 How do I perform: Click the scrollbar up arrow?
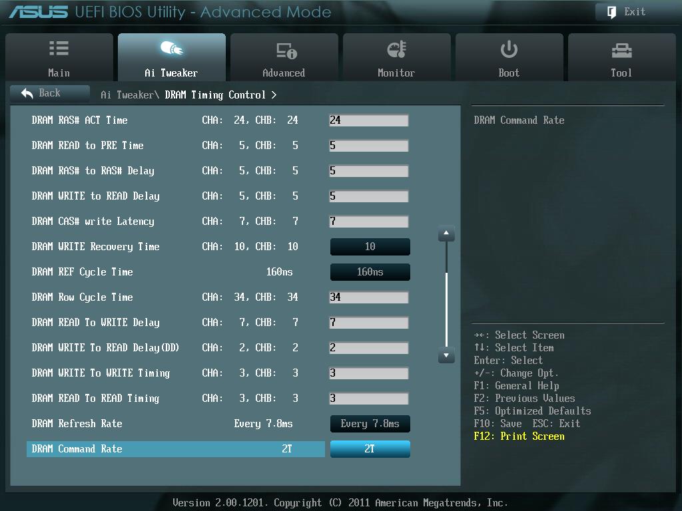click(x=446, y=234)
